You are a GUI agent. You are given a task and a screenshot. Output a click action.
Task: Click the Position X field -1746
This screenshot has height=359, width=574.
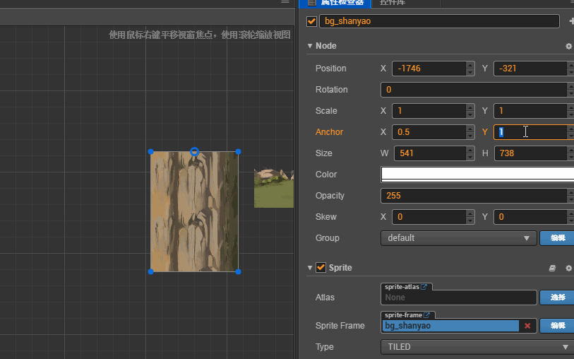point(429,69)
